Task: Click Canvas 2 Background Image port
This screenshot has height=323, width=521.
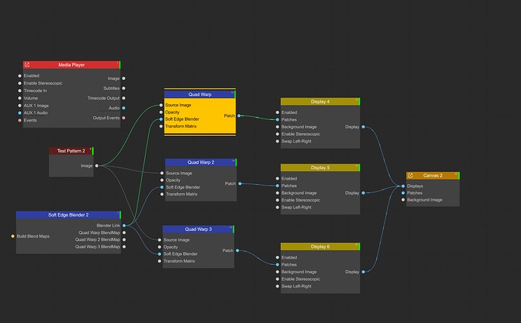Action: click(403, 200)
